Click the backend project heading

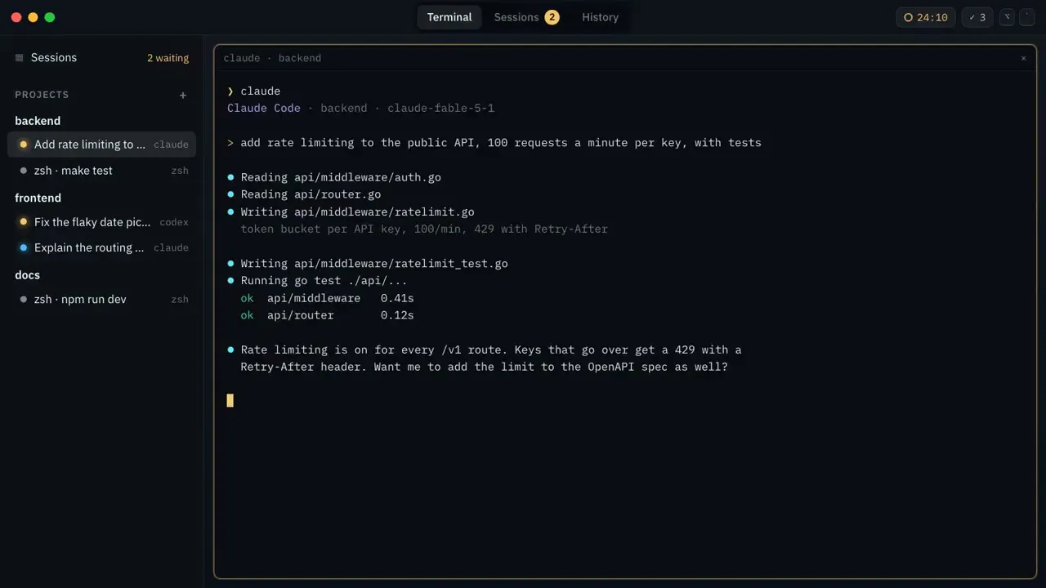click(38, 121)
